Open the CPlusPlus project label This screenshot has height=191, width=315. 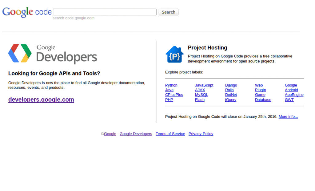click(174, 95)
